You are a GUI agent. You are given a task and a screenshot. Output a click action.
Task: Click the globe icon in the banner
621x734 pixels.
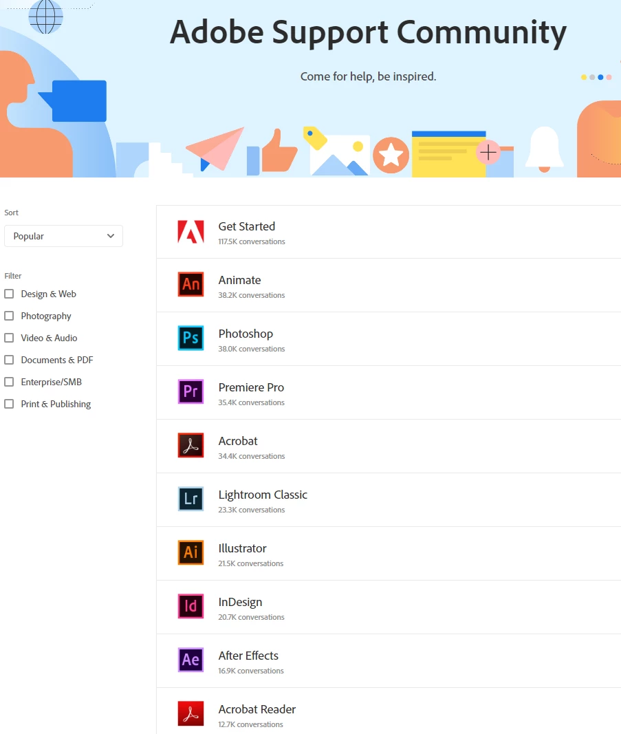click(x=45, y=16)
